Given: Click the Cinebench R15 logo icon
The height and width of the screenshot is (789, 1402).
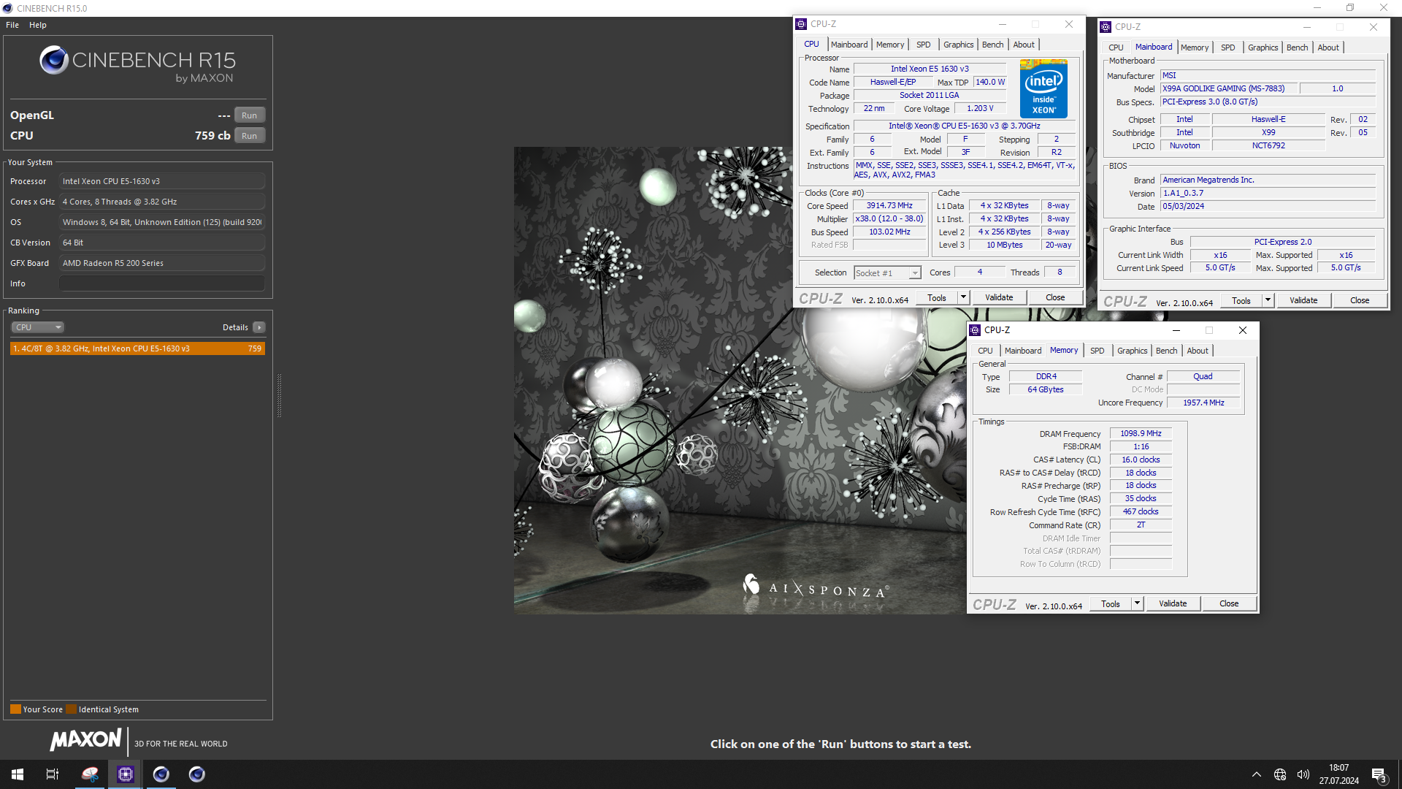Looking at the screenshot, I should pyautogui.click(x=54, y=61).
